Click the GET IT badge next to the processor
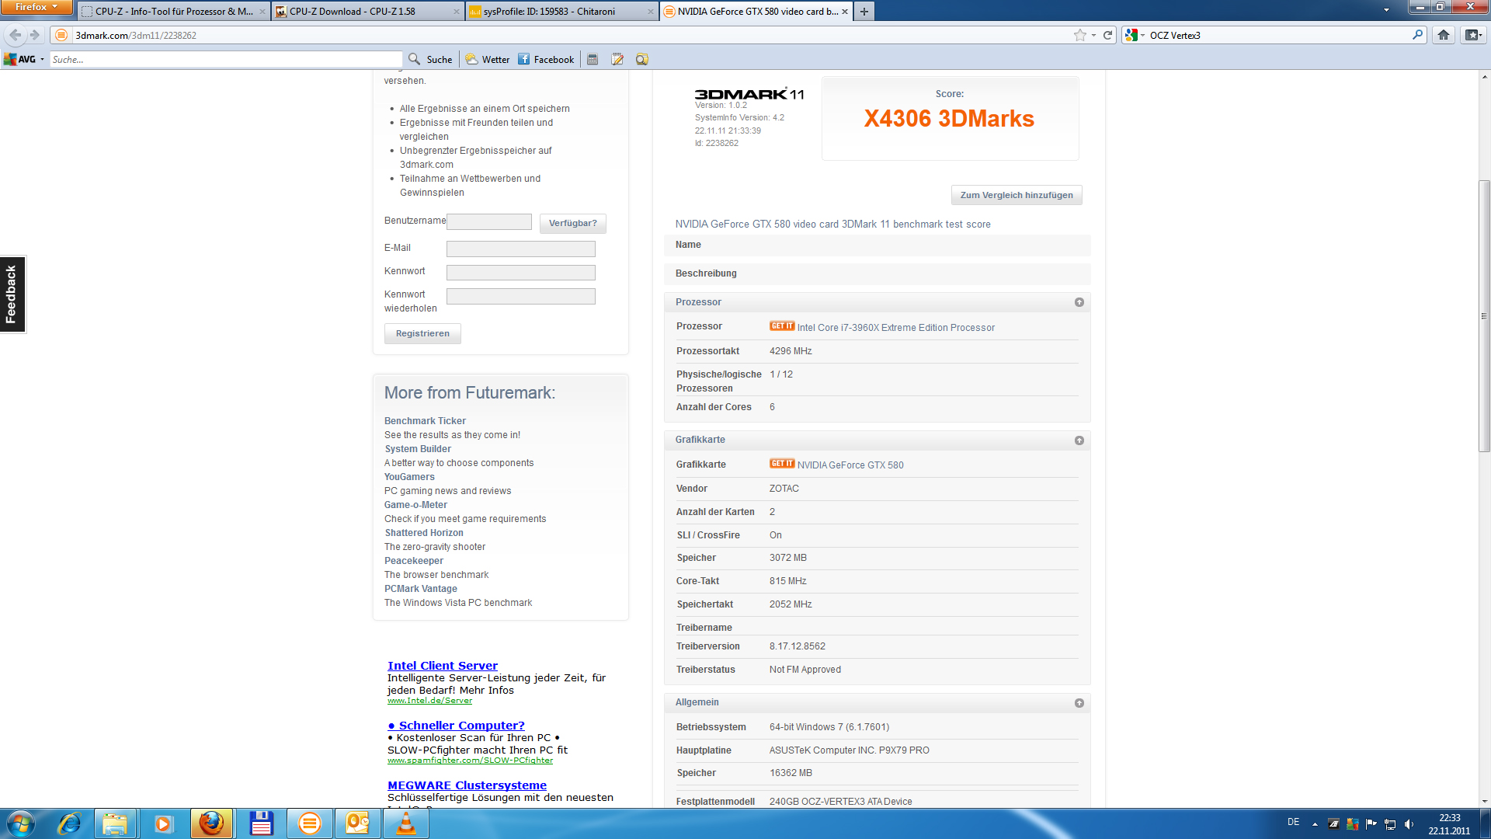The image size is (1491, 839). point(782,326)
